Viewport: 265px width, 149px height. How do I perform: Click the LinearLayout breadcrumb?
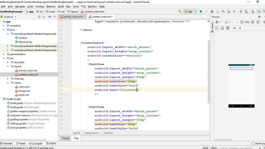[92, 133]
